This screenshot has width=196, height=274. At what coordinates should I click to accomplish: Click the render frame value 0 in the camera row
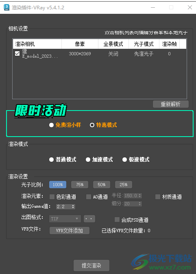[x=169, y=54]
